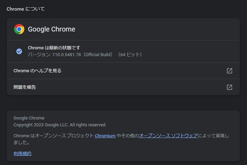
Task: Click the version number 110.0.5481.78
Action: tap(66, 54)
